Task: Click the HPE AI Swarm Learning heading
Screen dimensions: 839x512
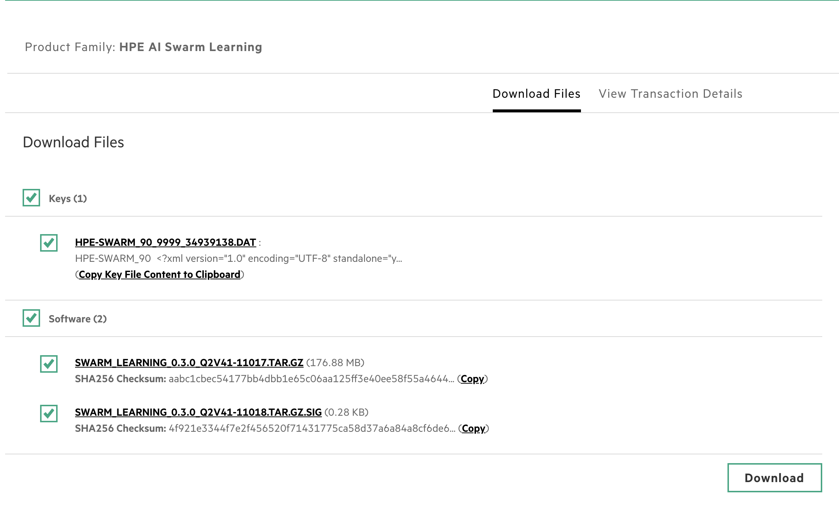Action: tap(191, 47)
